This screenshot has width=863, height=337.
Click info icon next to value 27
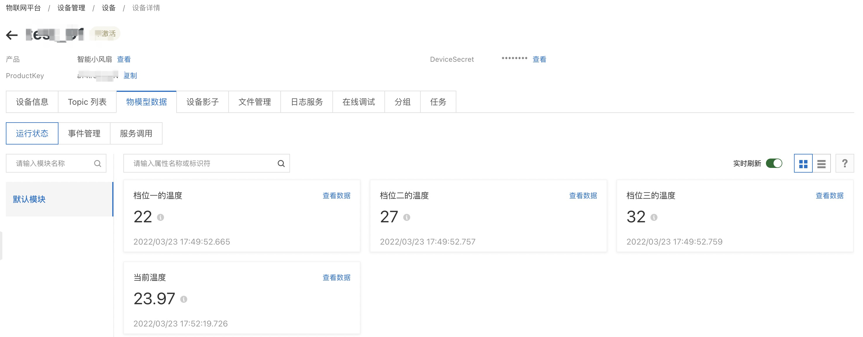click(x=407, y=217)
